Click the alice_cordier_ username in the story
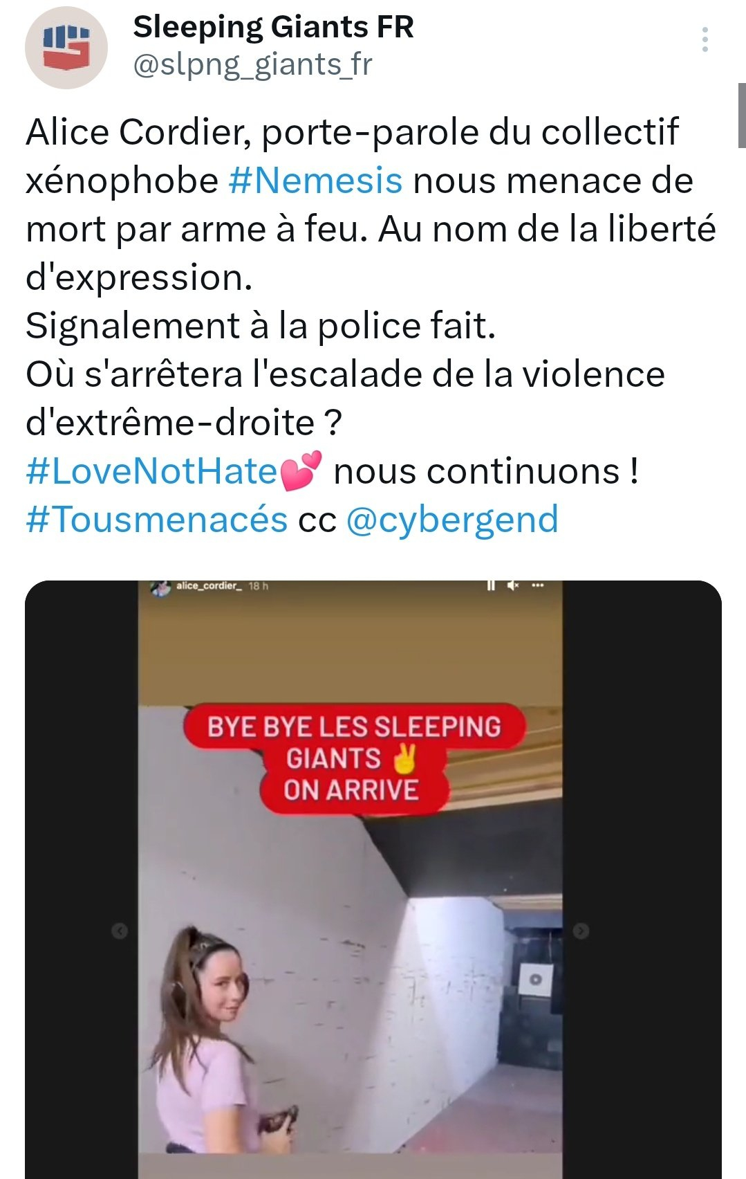This screenshot has width=746, height=1179. pos(209,585)
